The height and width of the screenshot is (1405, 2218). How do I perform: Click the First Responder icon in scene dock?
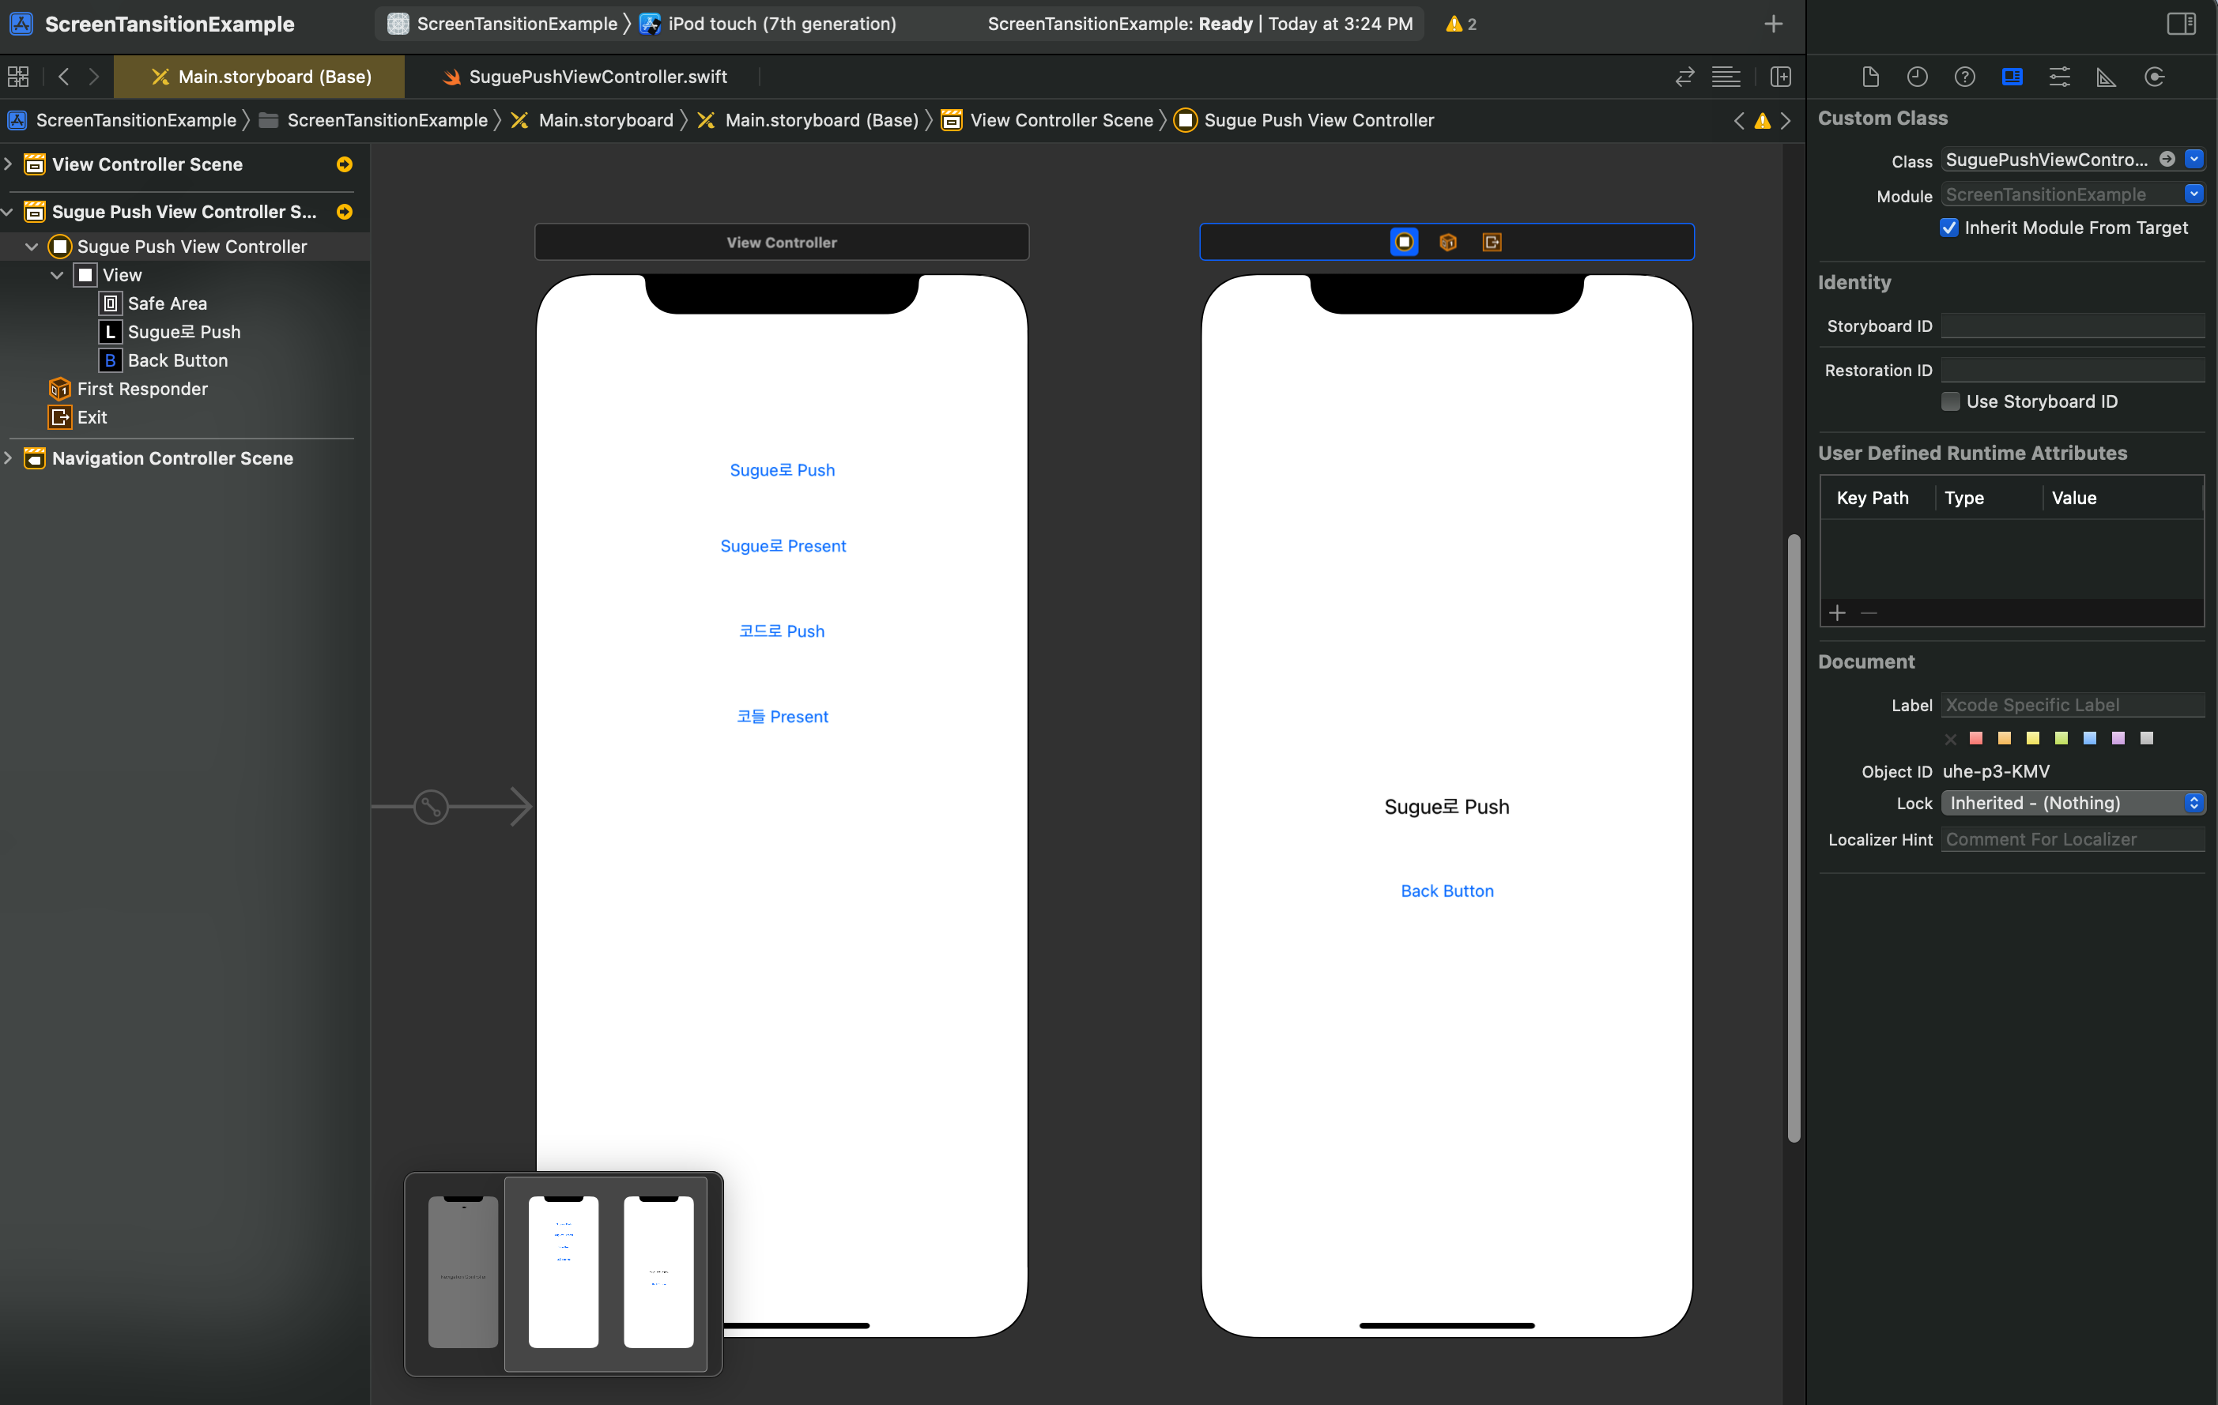pos(1447,242)
